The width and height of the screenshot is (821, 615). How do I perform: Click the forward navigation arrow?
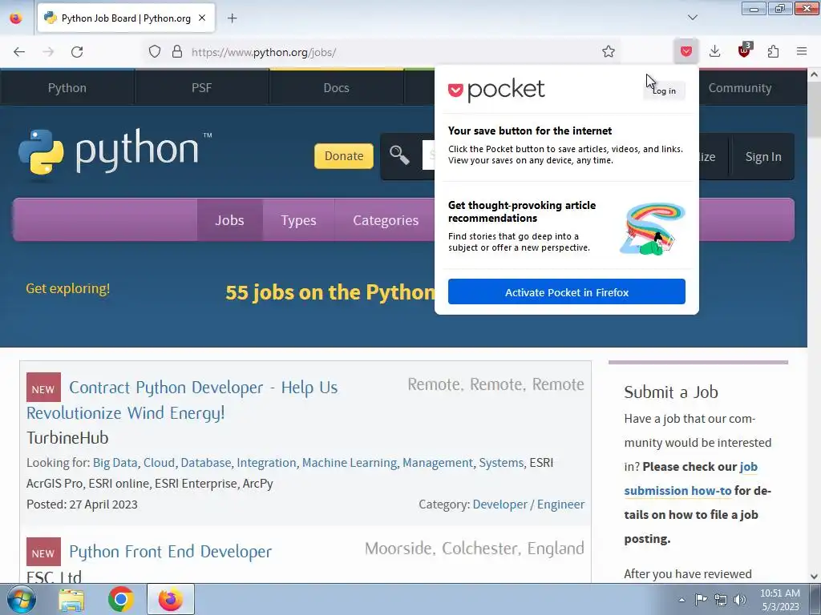coord(48,52)
